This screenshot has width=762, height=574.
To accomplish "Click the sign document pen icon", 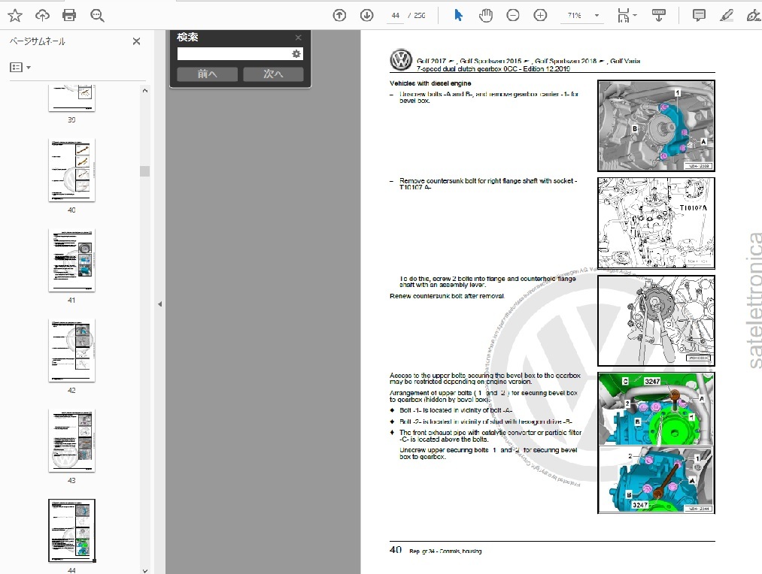I will [x=754, y=16].
